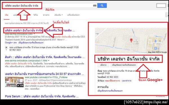Switch to the วิดีโอ tab

click(x=35, y=15)
